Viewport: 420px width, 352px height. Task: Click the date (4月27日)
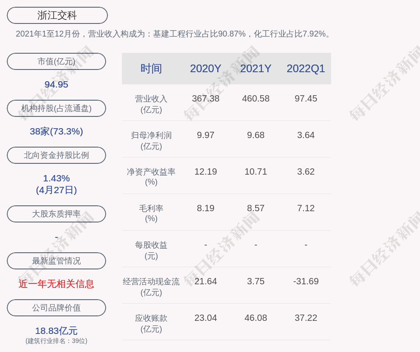(56, 190)
